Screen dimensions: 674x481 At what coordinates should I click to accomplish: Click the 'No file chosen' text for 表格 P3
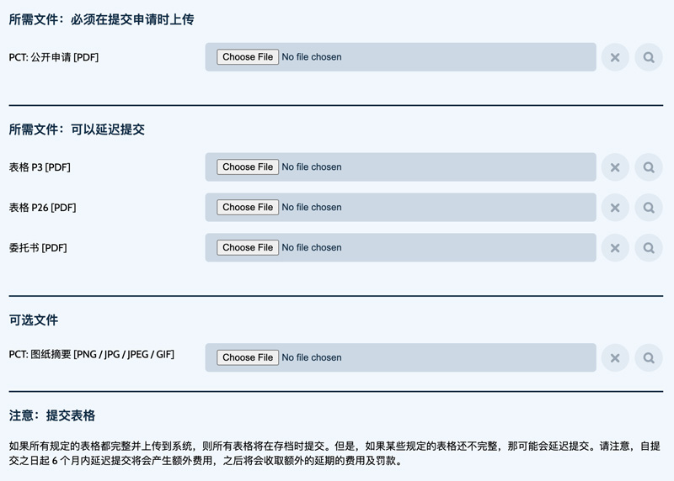click(x=312, y=166)
